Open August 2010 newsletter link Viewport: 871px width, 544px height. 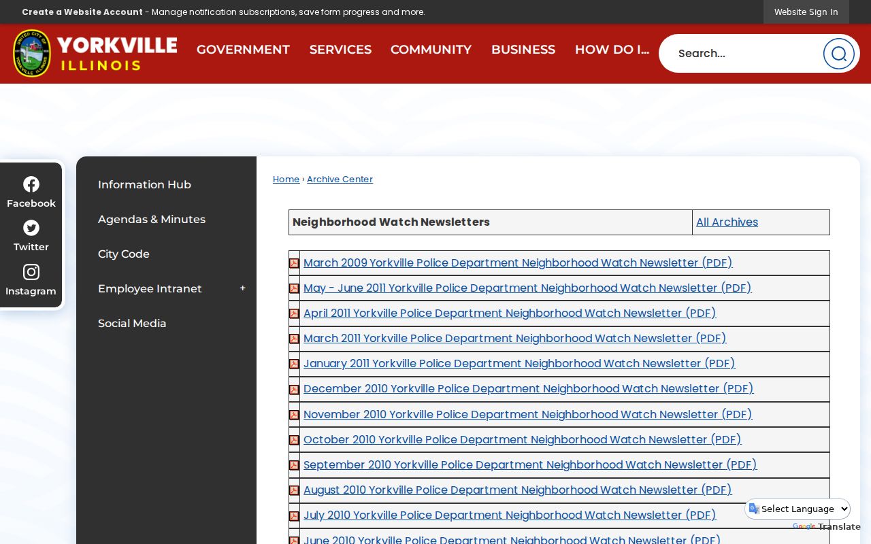[x=518, y=490]
